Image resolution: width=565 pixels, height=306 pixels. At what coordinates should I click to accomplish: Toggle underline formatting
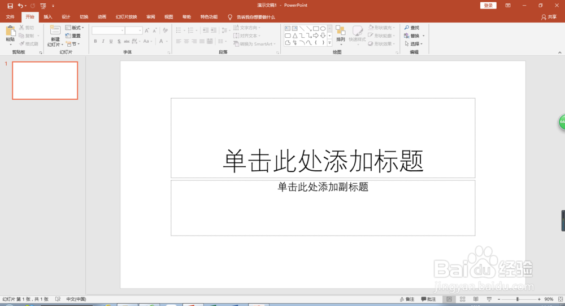coord(111,41)
